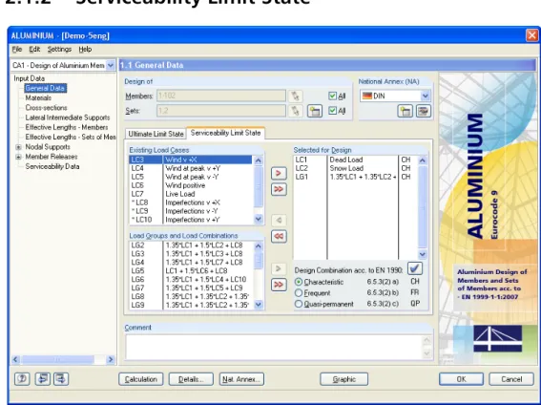This screenshot has height=405, width=541.
Task: Click the Existing Load Cases scrollbar thumb
Action: [x=258, y=186]
